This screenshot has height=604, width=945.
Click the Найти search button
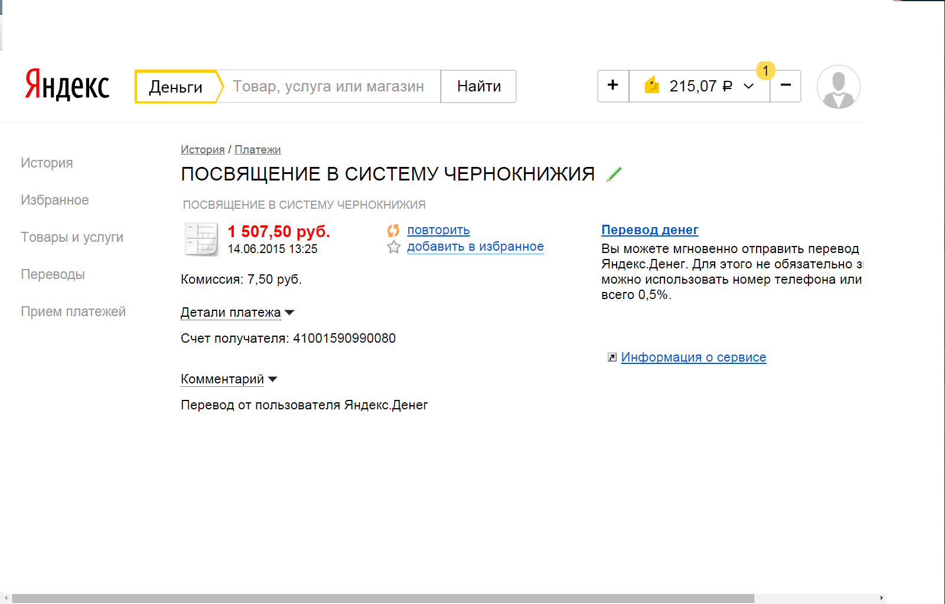[x=478, y=86]
